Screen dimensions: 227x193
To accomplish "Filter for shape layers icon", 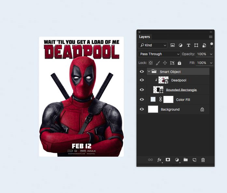I will click(196, 45).
